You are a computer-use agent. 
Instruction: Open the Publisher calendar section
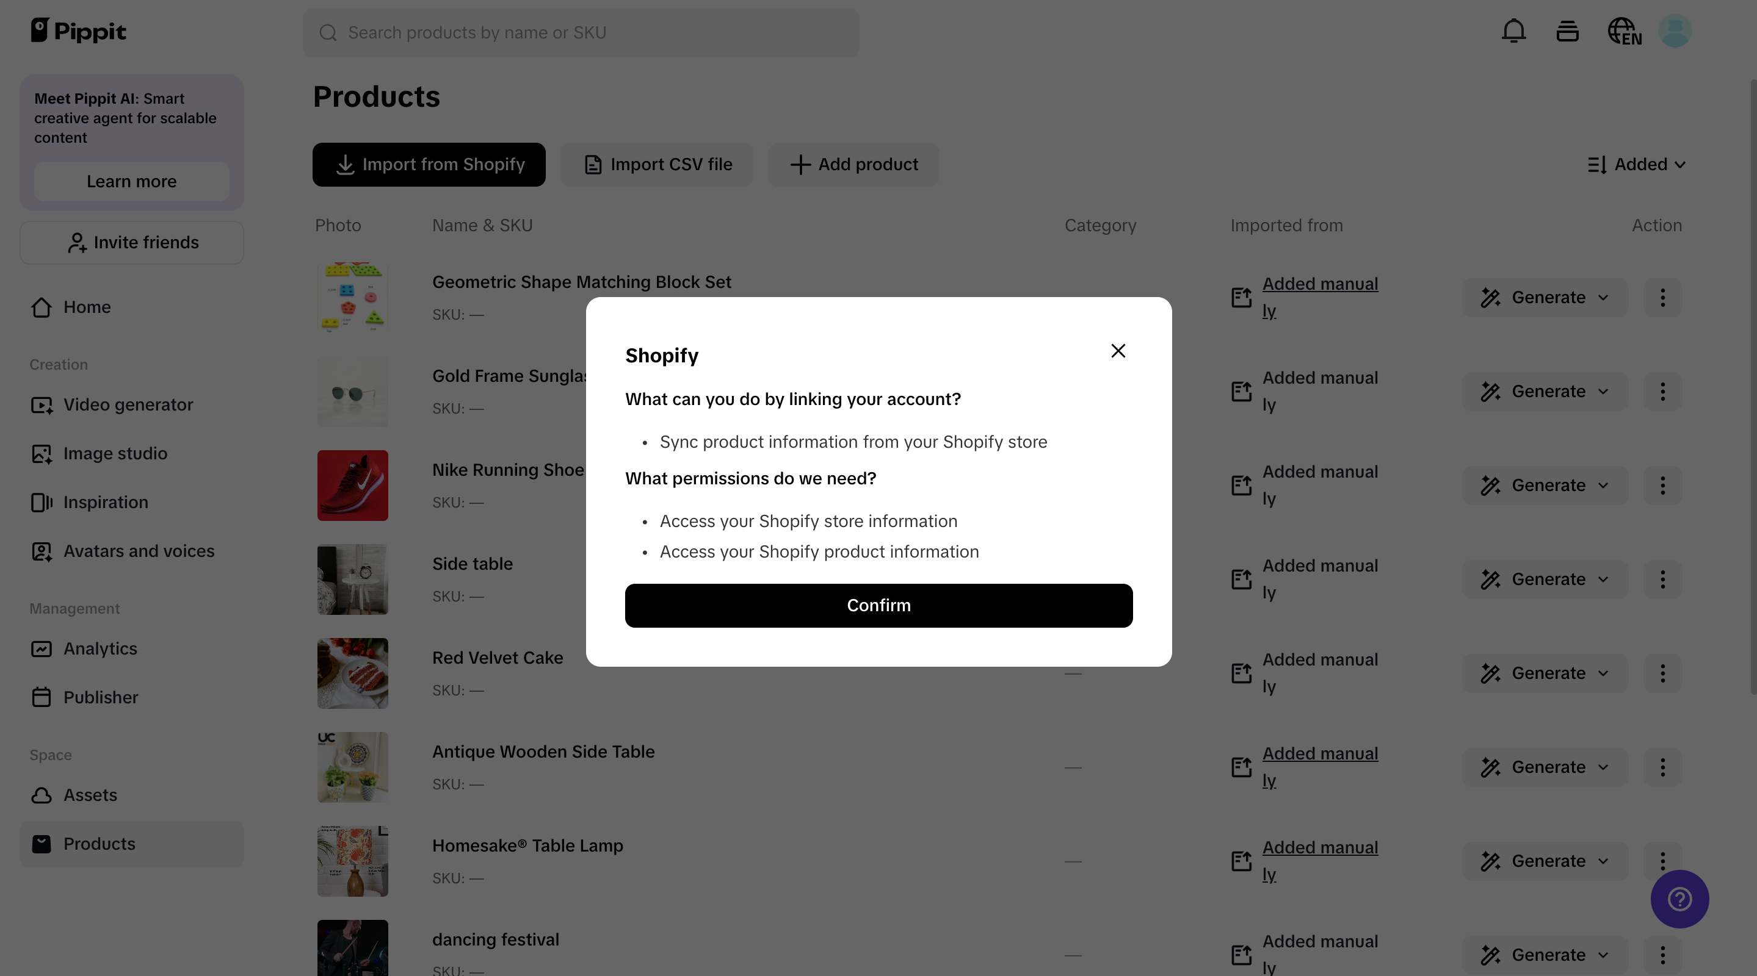[x=101, y=697]
